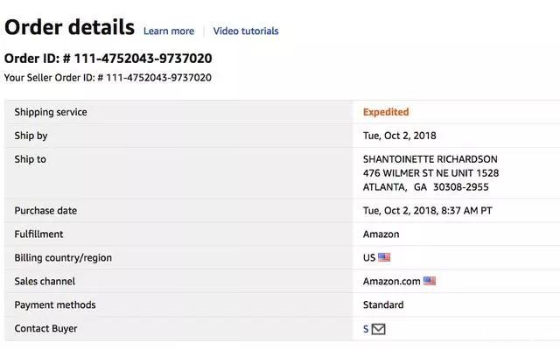Click the buyer name link "S"

point(366,329)
